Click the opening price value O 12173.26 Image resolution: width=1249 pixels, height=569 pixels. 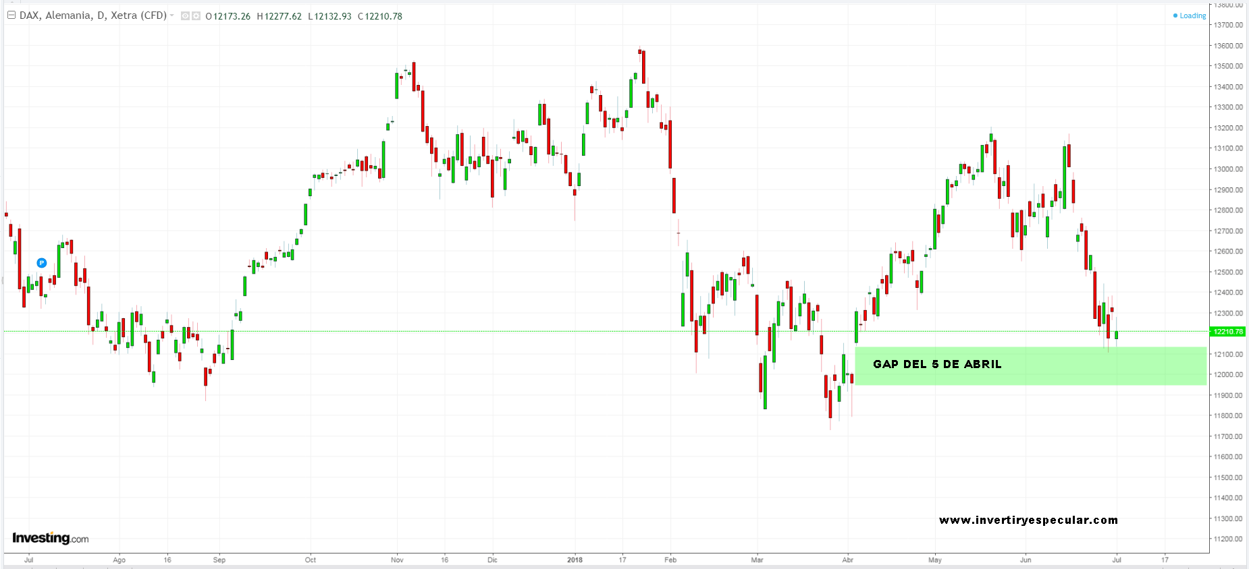coord(228,16)
